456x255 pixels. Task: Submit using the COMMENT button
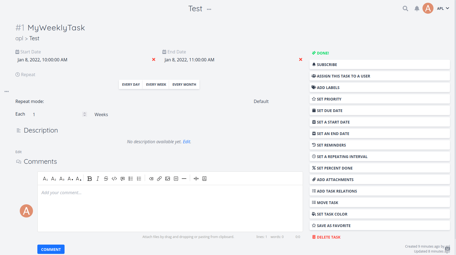[51, 249]
